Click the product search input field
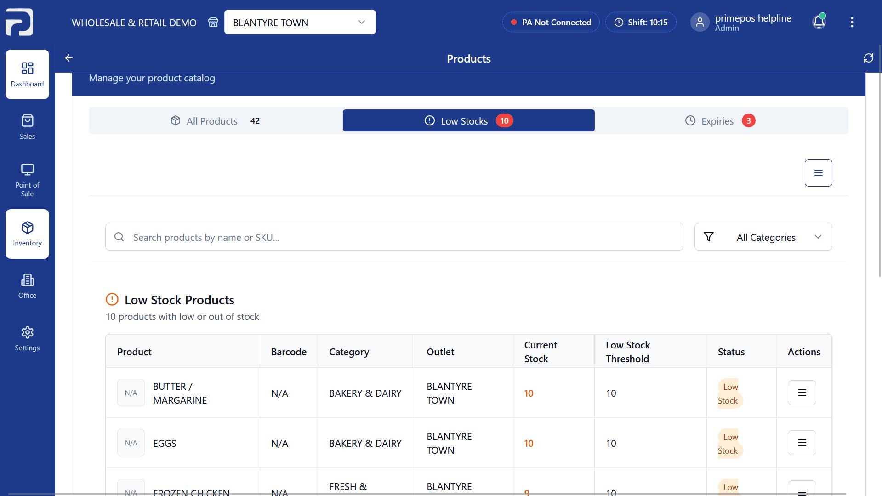The width and height of the screenshot is (882, 496). click(x=394, y=237)
